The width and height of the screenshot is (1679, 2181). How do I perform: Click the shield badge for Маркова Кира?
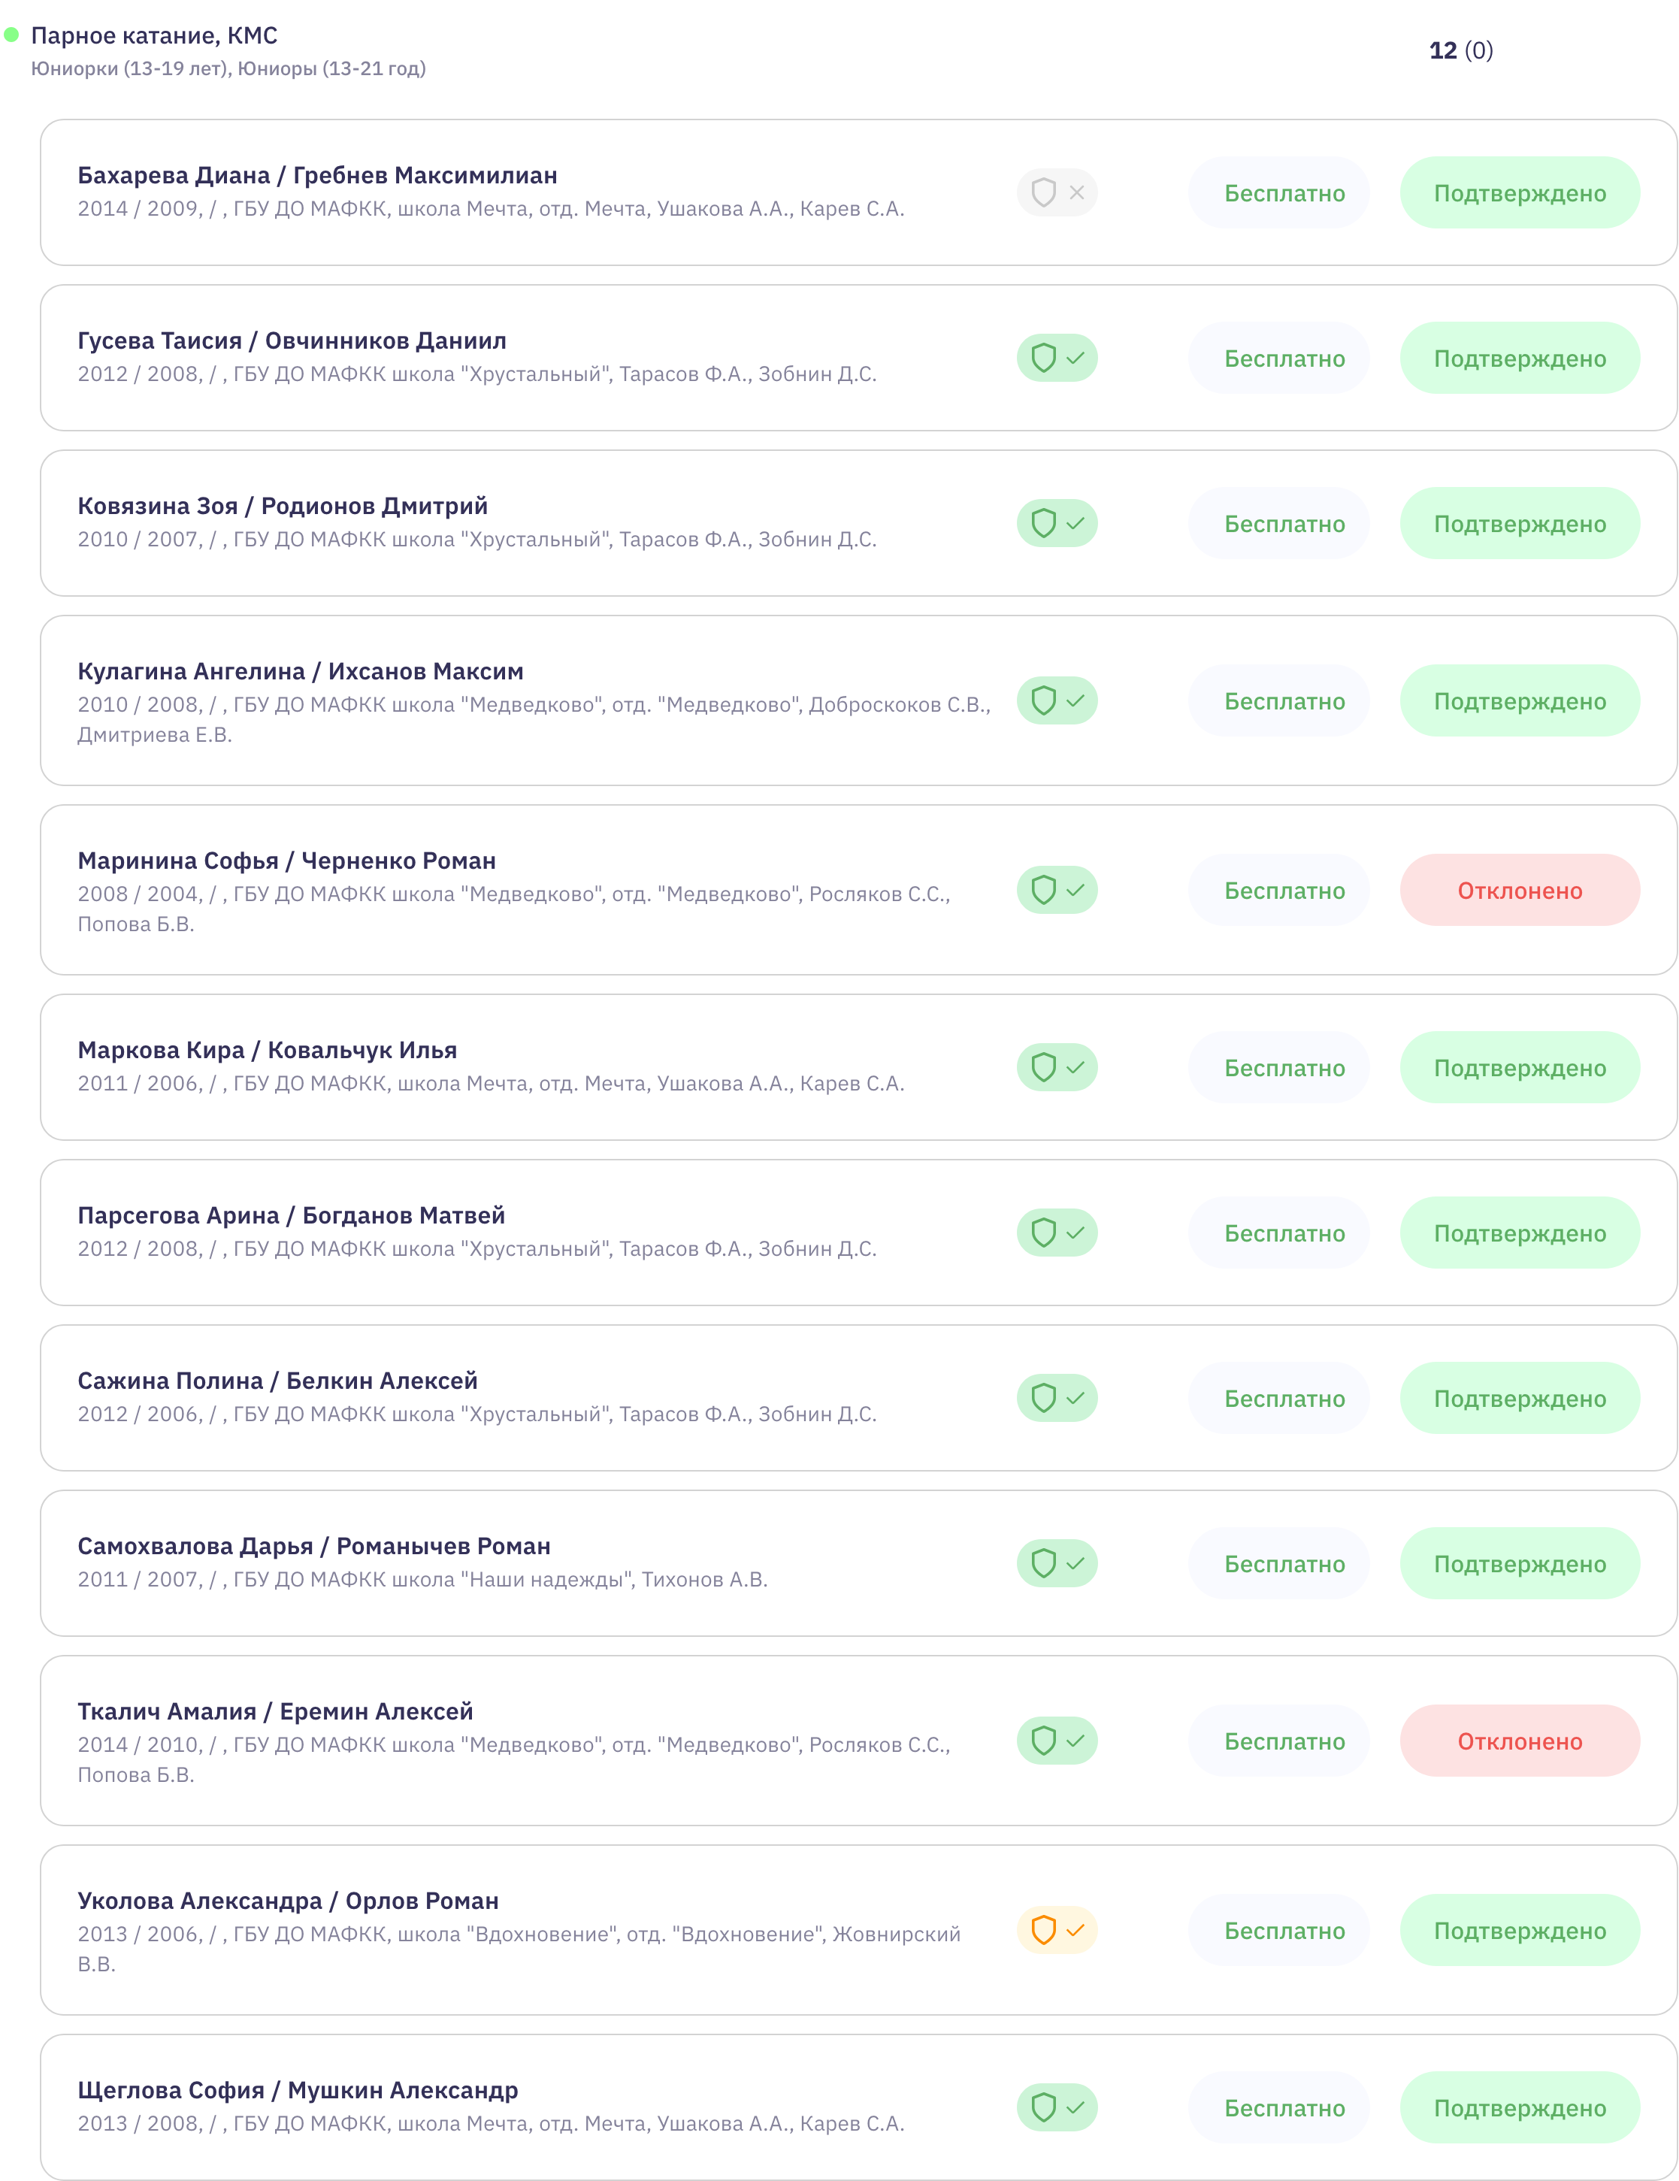[x=1057, y=1067]
